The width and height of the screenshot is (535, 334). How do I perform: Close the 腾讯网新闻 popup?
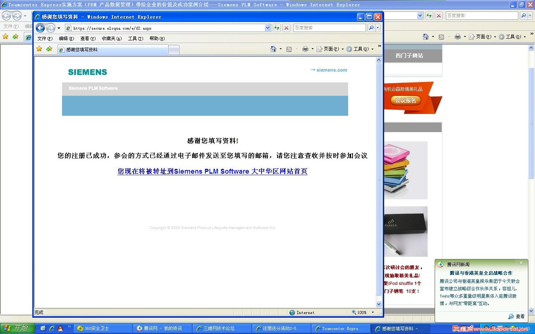tap(521, 263)
